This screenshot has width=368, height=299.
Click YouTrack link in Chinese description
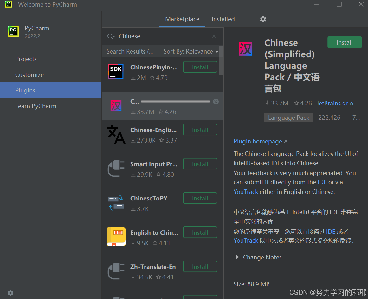246,241
